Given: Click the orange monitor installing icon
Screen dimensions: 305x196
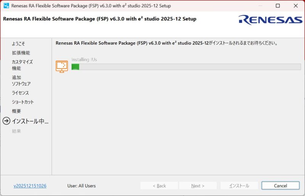Looking at the screenshot, I should point(62,66).
